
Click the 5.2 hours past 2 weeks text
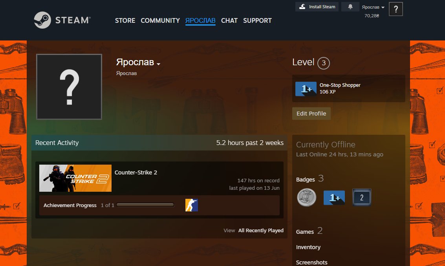[x=250, y=143]
